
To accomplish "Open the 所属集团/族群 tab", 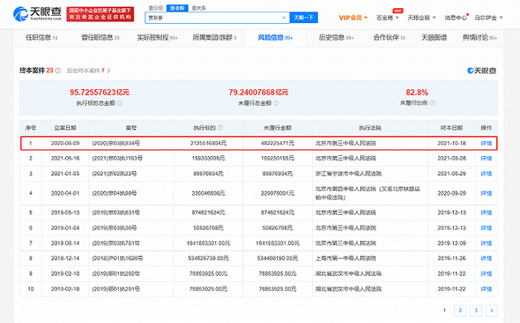I will coord(215,37).
